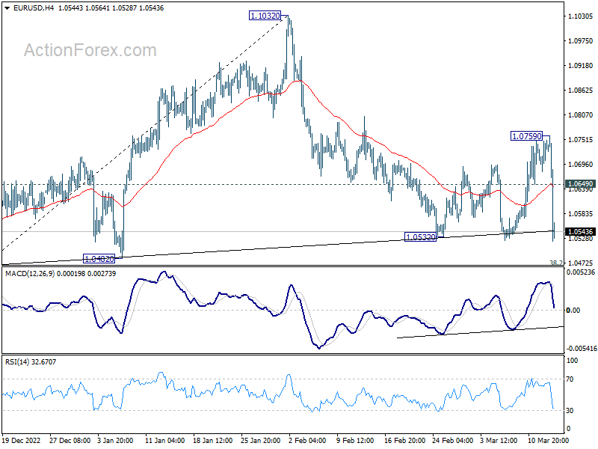
Task: Click the 11 Jan 04:00 time label
Action: (164, 440)
